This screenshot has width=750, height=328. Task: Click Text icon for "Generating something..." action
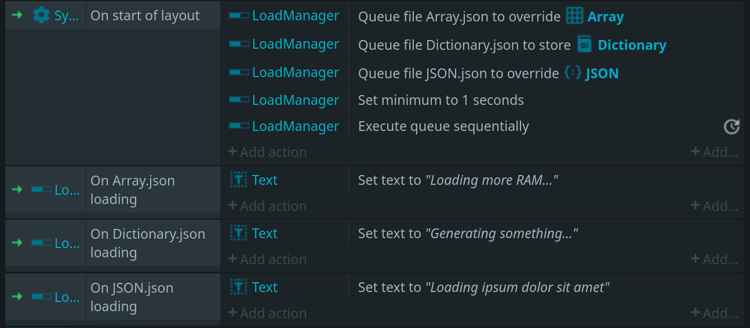click(x=239, y=233)
